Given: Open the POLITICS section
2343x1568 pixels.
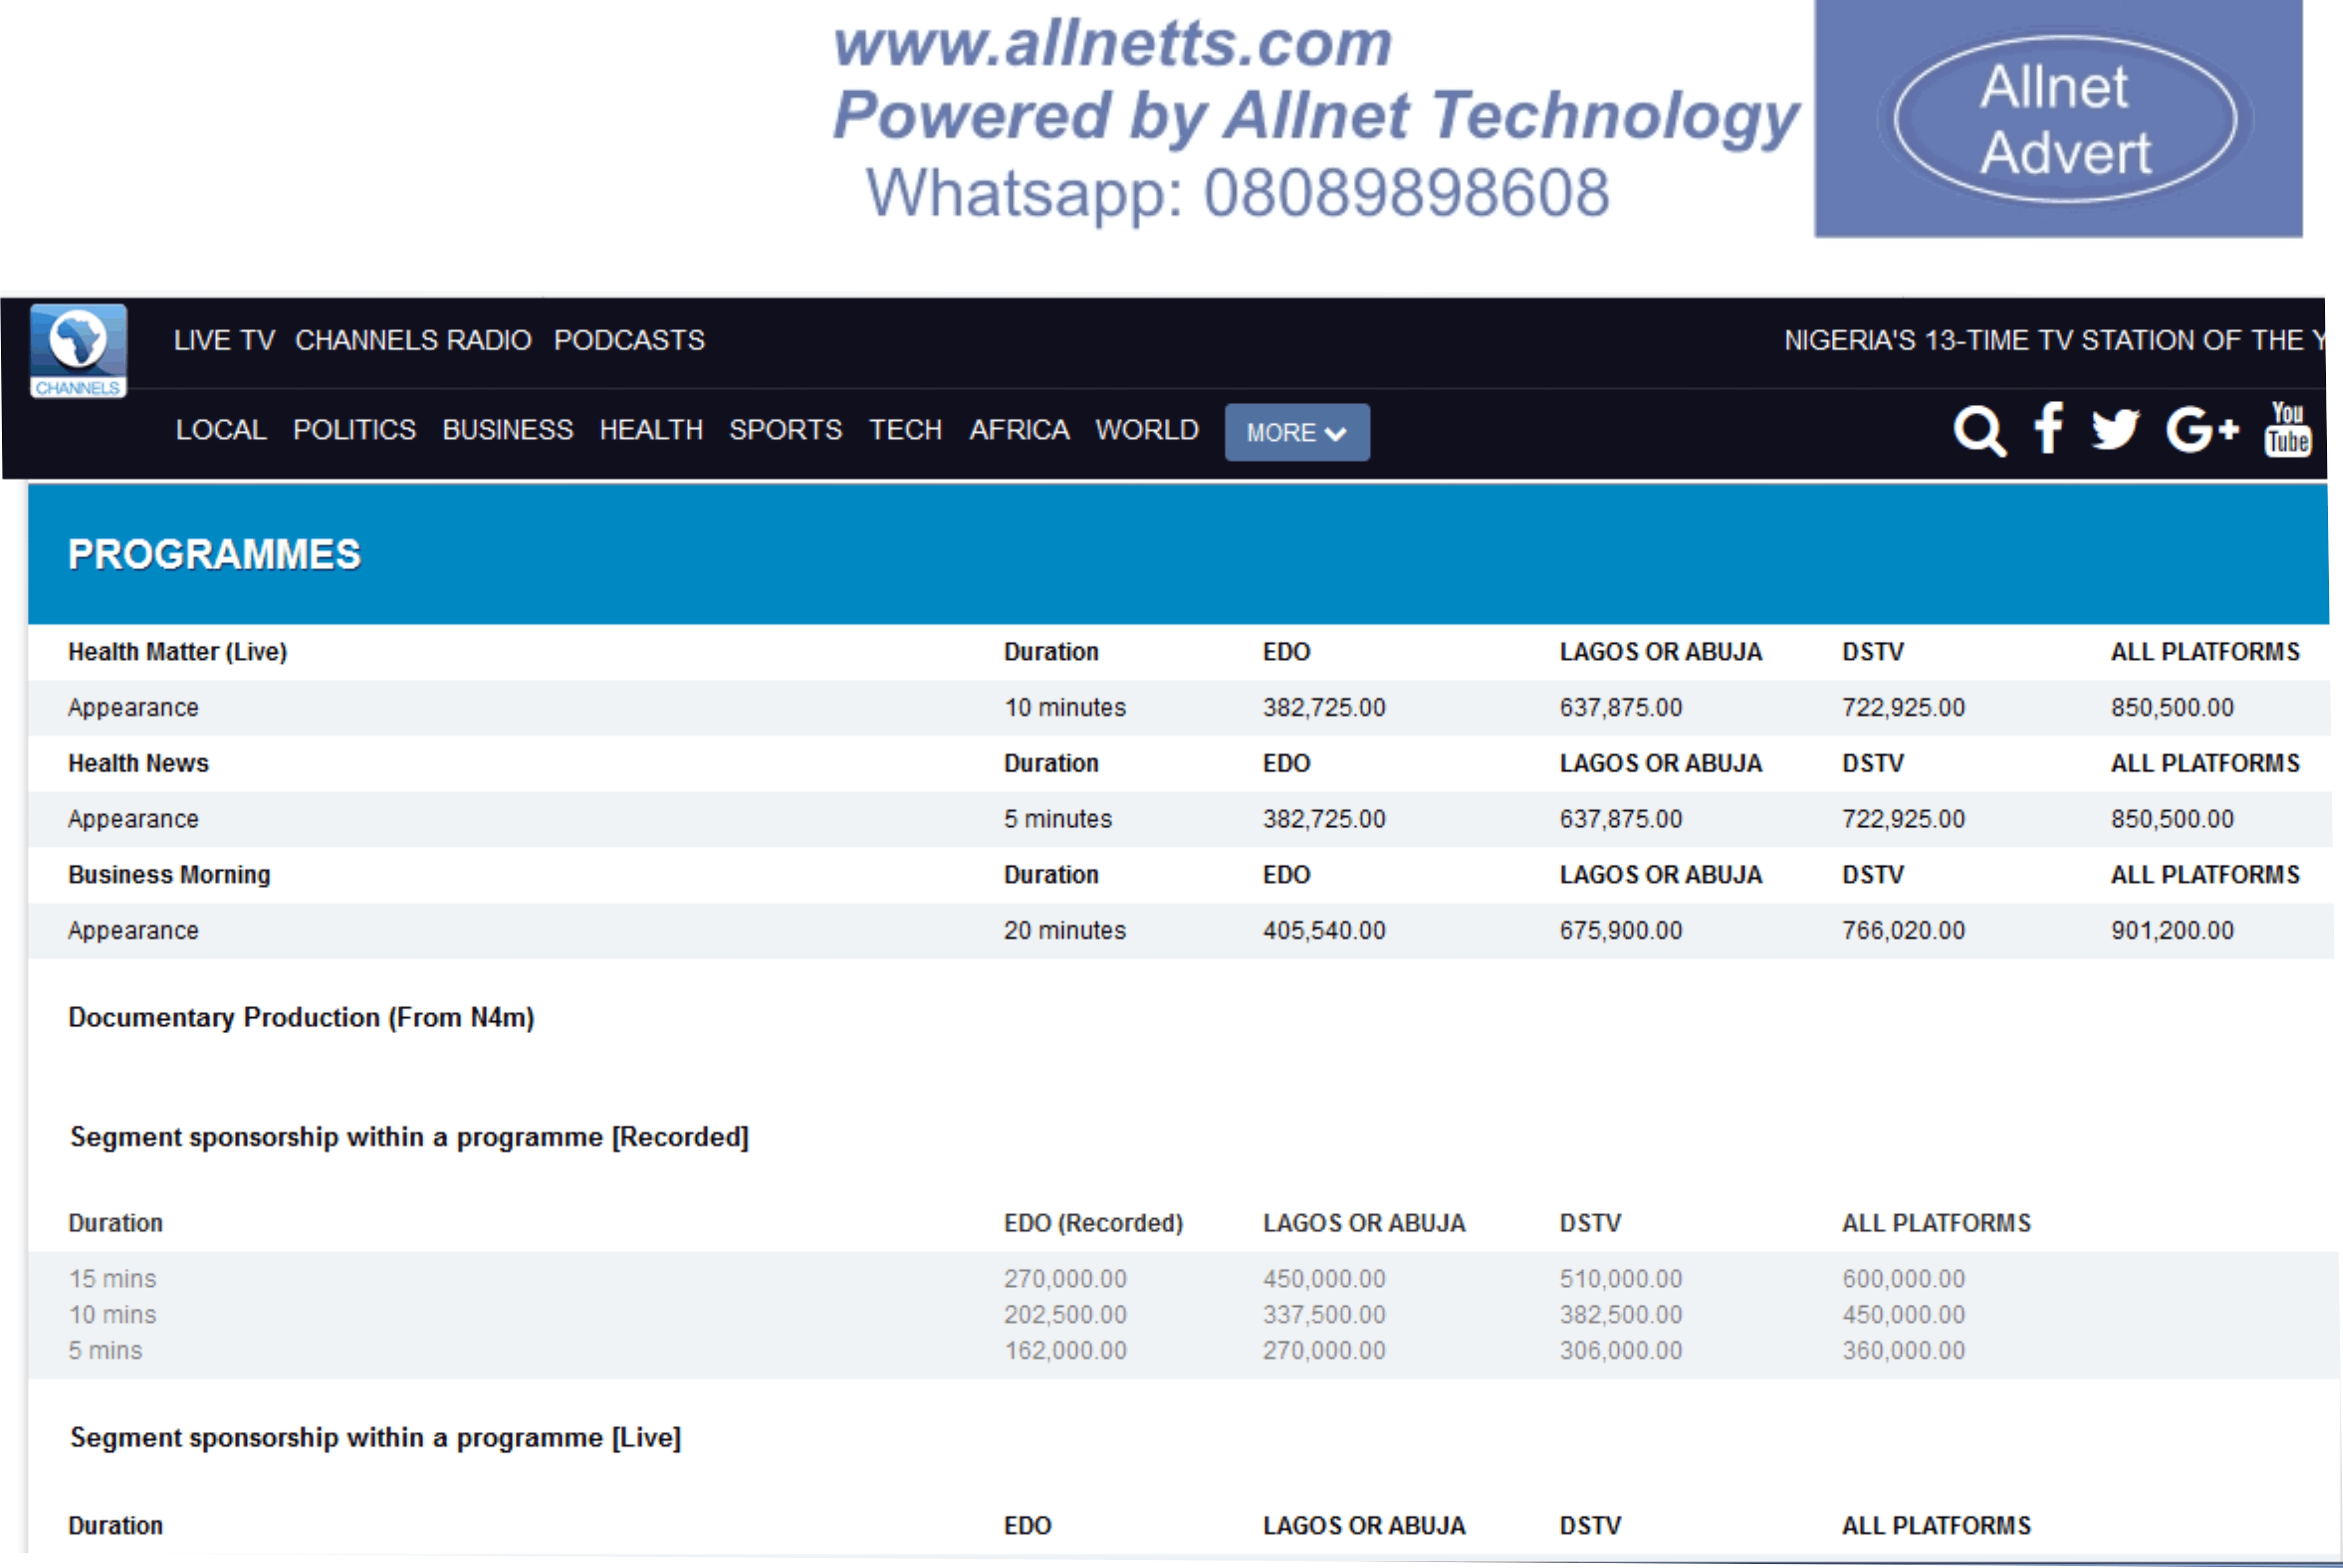Looking at the screenshot, I should 354,430.
